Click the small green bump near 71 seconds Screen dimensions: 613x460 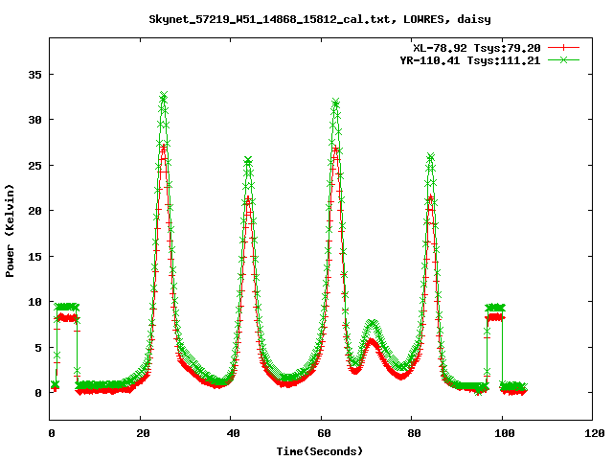373,323
